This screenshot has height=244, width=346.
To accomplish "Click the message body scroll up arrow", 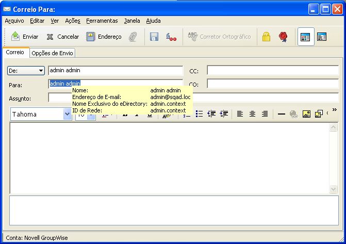I will point(333,127).
